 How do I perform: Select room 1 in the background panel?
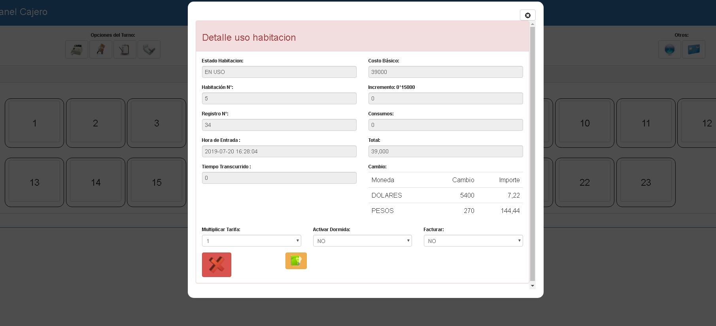[x=34, y=123]
